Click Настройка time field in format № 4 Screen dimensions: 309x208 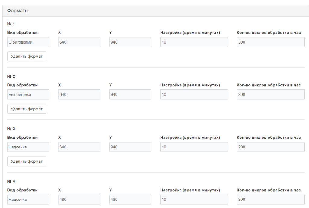click(194, 200)
